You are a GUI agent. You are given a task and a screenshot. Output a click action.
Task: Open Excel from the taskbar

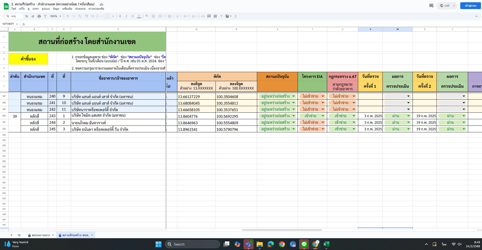pos(326,244)
